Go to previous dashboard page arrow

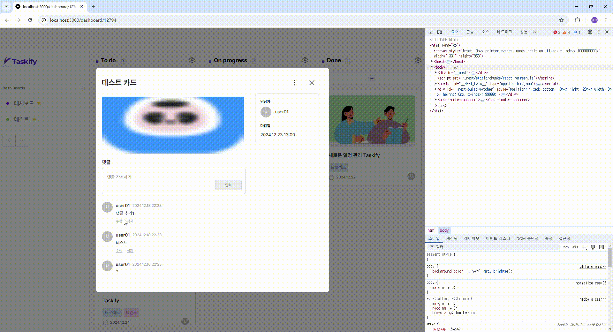coord(9,140)
